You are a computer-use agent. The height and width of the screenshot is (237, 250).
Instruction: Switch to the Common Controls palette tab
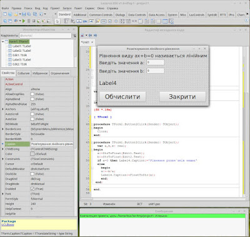click(101, 15)
